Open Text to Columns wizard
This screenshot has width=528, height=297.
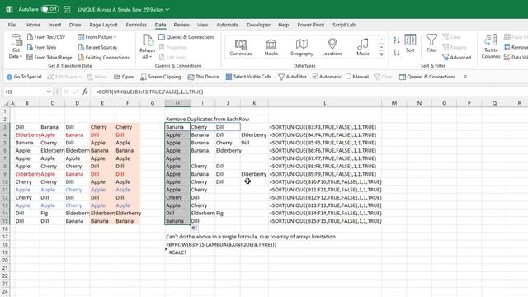[491, 46]
